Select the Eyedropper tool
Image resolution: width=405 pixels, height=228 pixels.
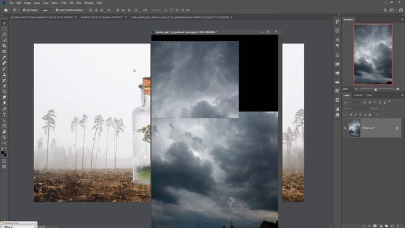(x=4, y=57)
